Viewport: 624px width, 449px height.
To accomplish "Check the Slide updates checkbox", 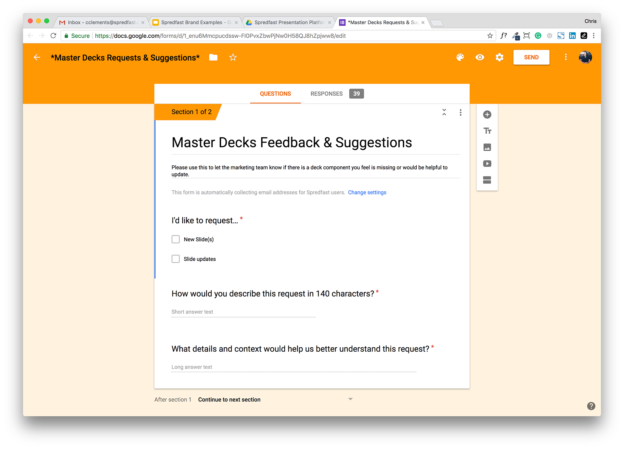I will coord(175,259).
